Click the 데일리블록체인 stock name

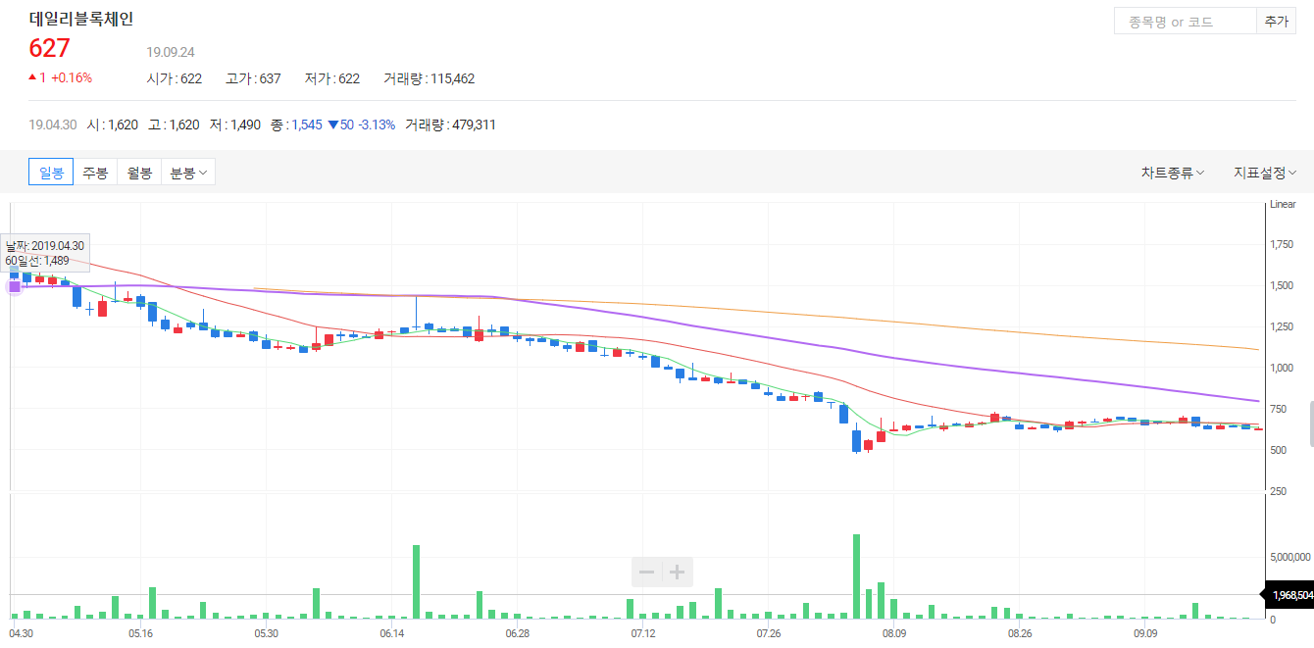point(81,19)
